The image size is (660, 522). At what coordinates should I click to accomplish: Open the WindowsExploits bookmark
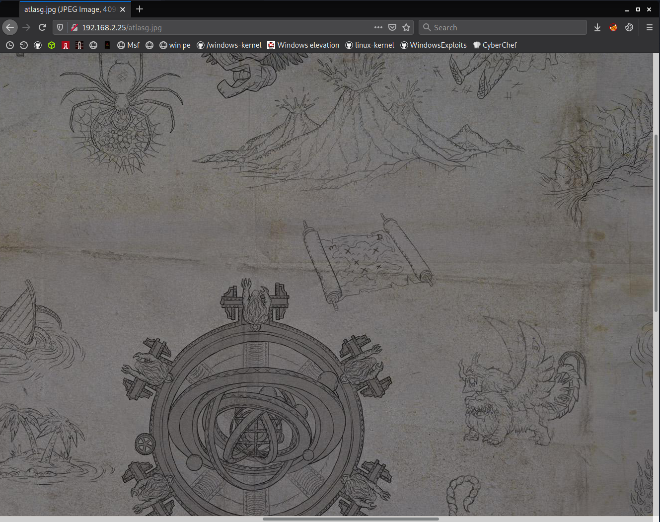pyautogui.click(x=434, y=45)
